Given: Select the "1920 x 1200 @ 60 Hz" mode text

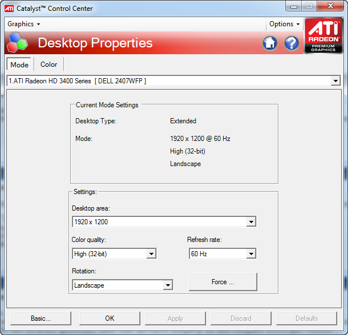Looking at the screenshot, I should [200, 139].
